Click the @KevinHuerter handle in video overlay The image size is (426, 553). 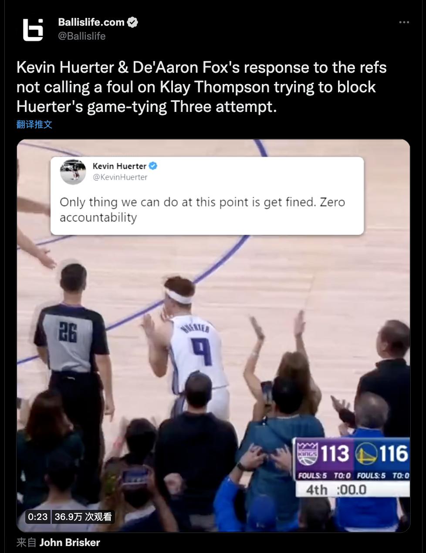120,177
